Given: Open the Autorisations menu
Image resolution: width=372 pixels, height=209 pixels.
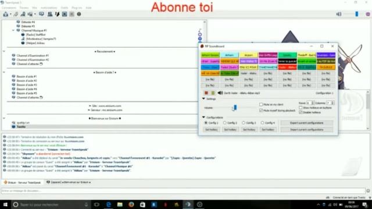Looking at the screenshot, I should [x=49, y=8].
